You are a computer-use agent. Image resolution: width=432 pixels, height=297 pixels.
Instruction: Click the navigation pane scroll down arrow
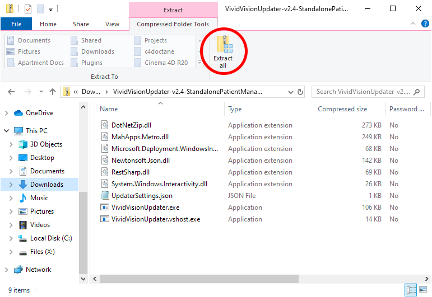pyautogui.click(x=83, y=279)
